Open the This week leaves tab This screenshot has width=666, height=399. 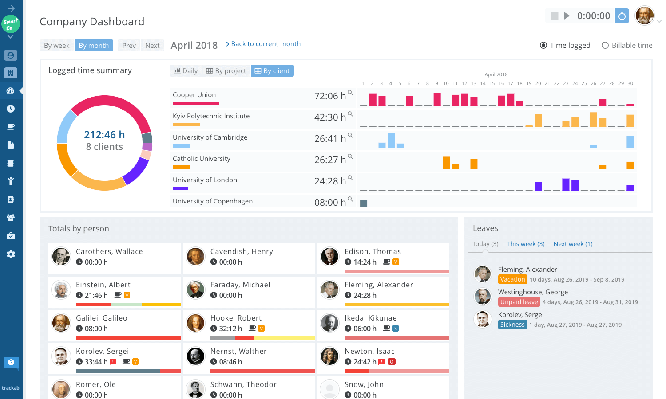526,244
